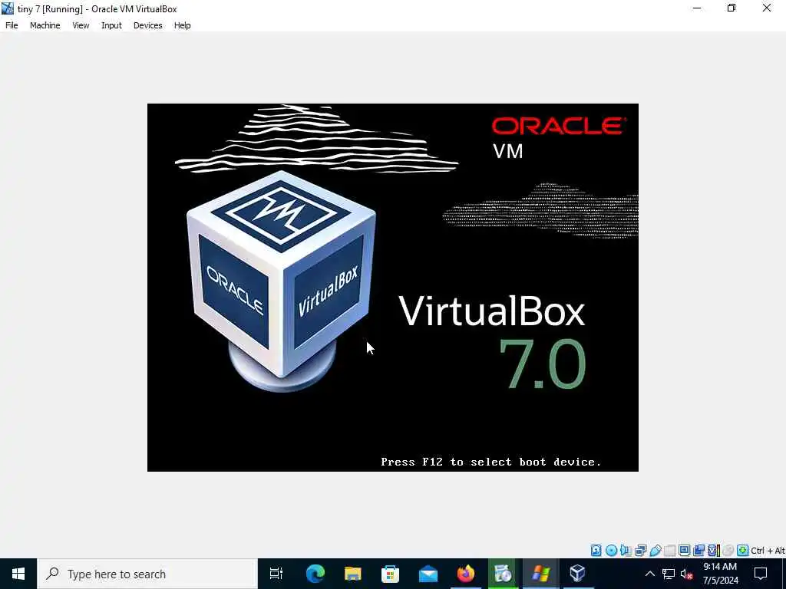Close the tiny 7 VM window
Viewport: 786px width, 589px height.
point(767,8)
